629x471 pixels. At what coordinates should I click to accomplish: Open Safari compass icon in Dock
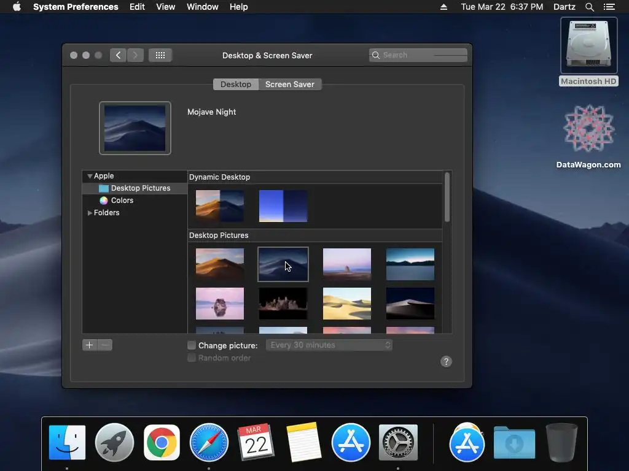209,443
